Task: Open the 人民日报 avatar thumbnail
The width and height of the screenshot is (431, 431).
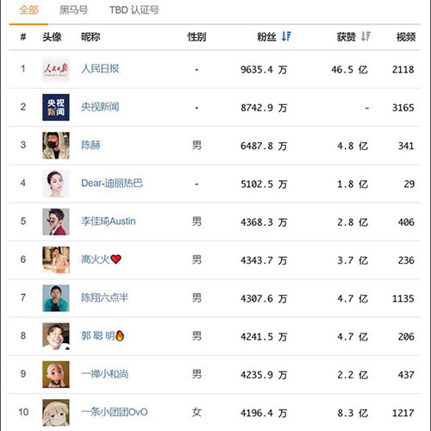Action: point(56,69)
